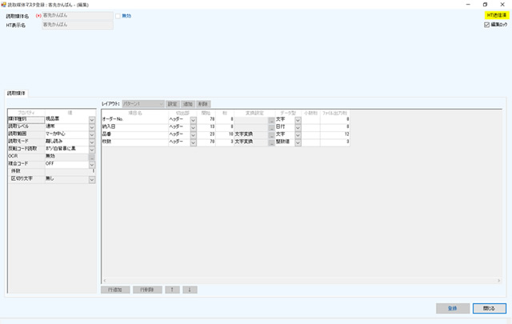Open the レイアウト pattern combo box
Image resolution: width=512 pixels, height=324 pixels.
tap(161, 104)
